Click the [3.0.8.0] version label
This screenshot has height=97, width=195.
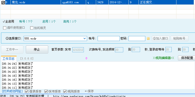coord(27,58)
